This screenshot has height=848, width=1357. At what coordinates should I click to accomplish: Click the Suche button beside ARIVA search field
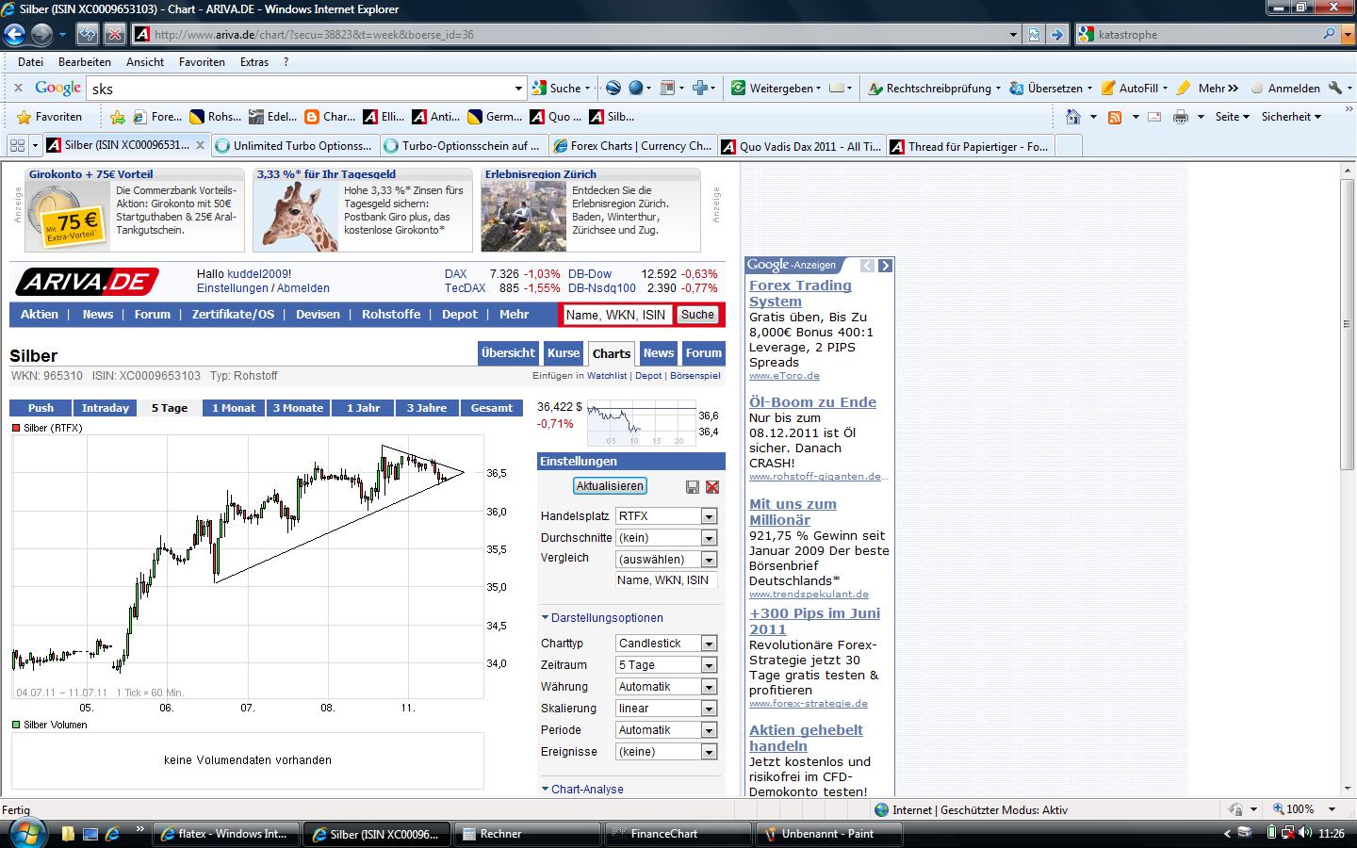click(x=697, y=315)
